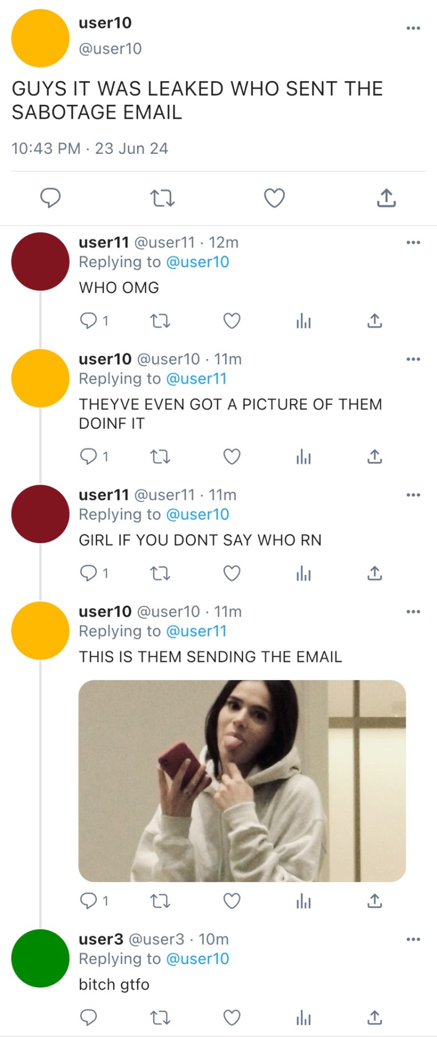Open the attached photo in the tweet
Viewport: 437px width, 1037px height.
(242, 781)
